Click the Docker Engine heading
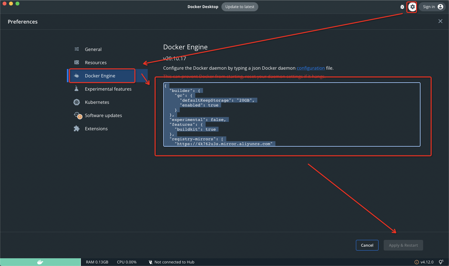Viewport: 449px width, 266px height. [185, 47]
